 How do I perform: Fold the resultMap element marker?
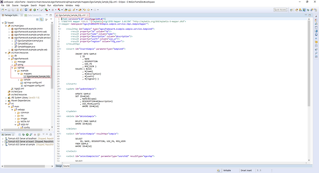point(60,29)
